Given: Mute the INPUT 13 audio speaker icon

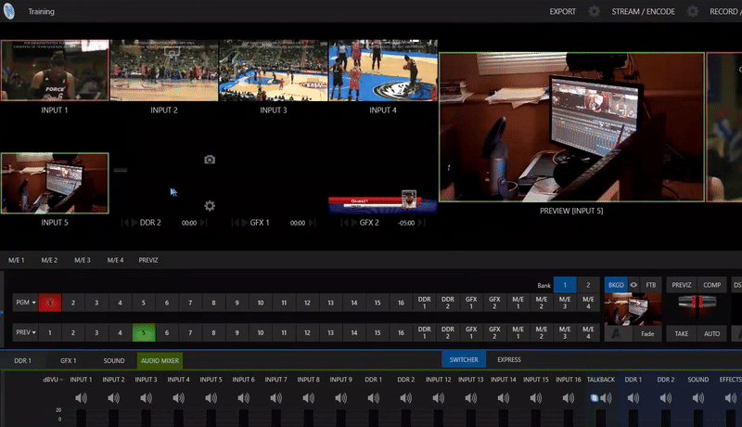Looking at the screenshot, I should click(471, 398).
